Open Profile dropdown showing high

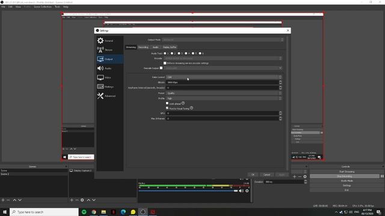point(224,98)
